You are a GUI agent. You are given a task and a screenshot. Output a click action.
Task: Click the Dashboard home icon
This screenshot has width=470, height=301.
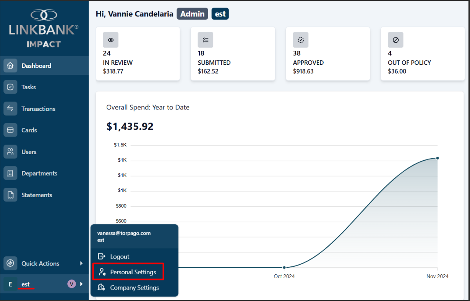pos(10,66)
